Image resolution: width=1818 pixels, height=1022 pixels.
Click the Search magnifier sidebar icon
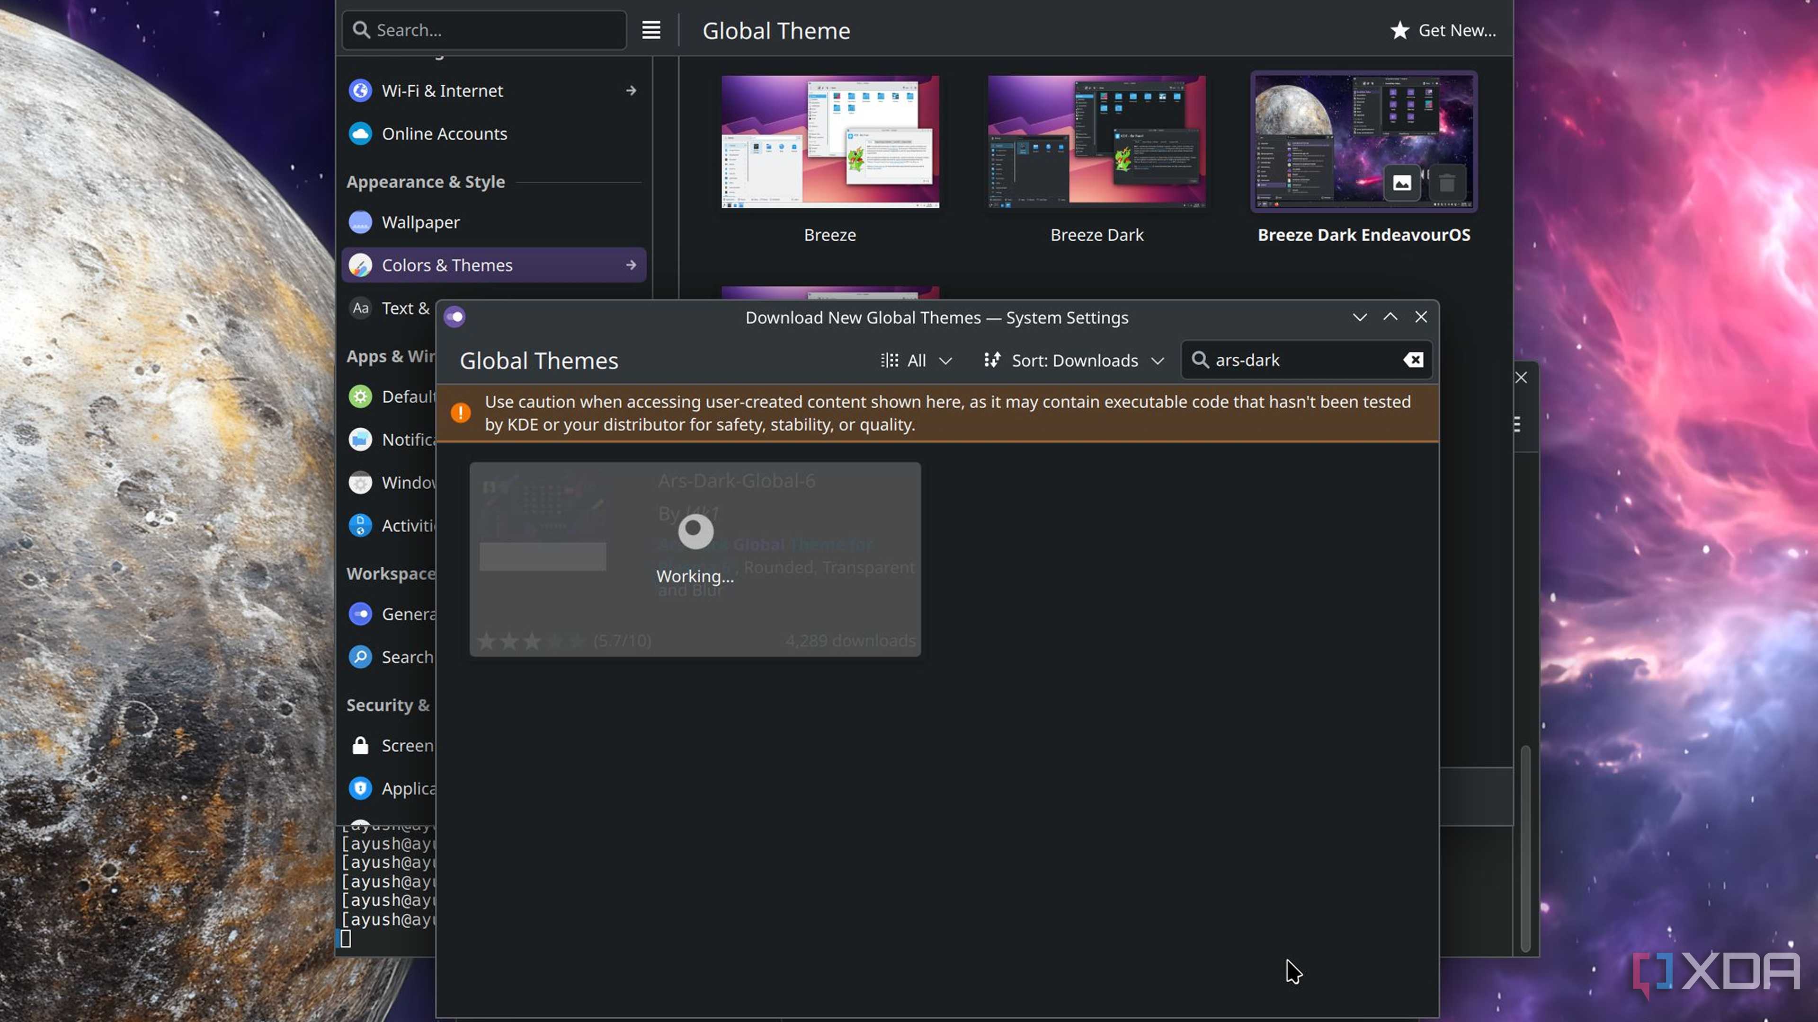(360, 657)
